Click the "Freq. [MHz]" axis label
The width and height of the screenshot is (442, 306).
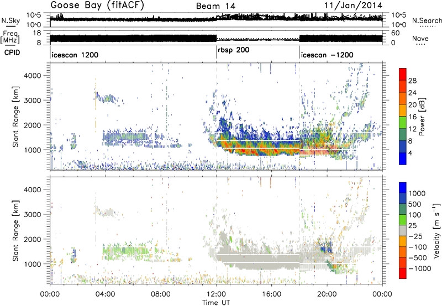pos(10,38)
